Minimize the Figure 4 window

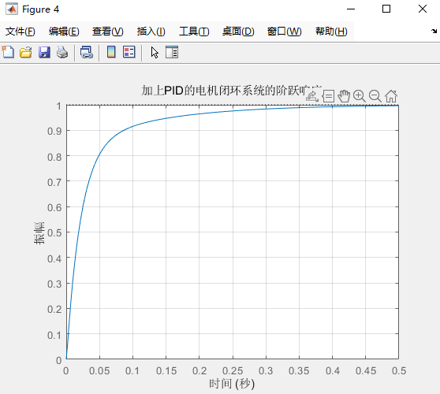351,9
